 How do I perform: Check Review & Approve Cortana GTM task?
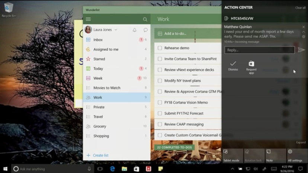pyautogui.click(x=160, y=91)
